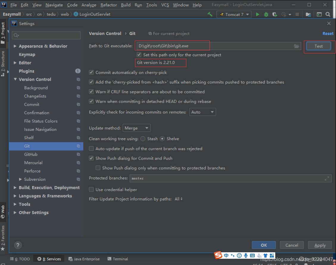
Task: Click the Sogou emoji smiley icon
Action: tap(239, 256)
